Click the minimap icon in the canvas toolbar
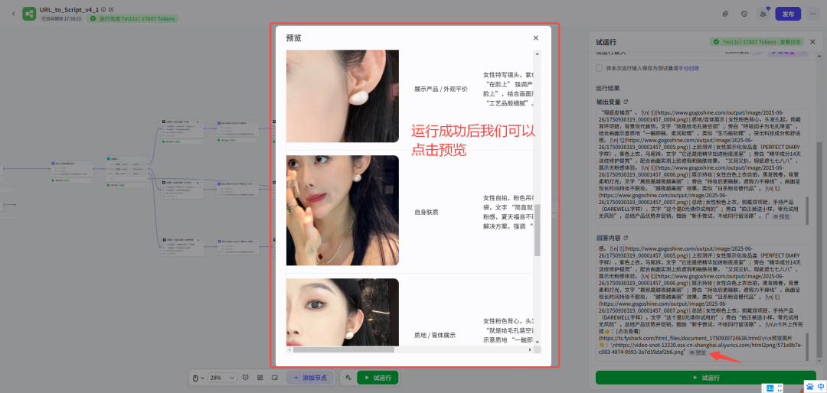Screen dimensions: 827x393 (275, 378)
